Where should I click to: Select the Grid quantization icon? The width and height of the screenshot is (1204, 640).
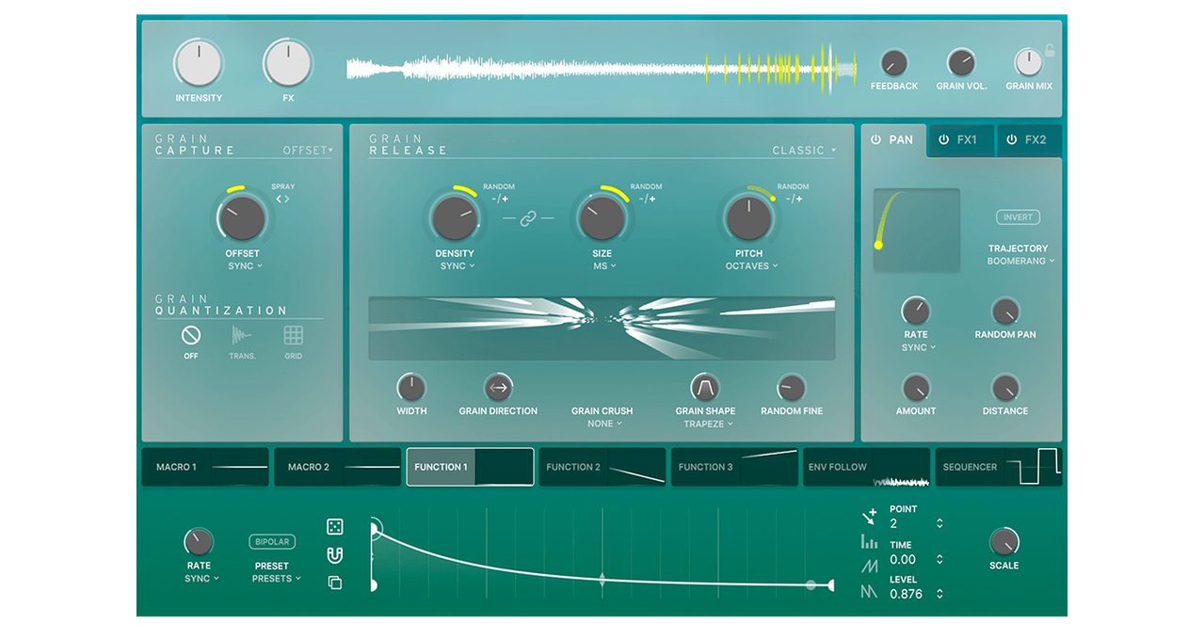pyautogui.click(x=294, y=335)
